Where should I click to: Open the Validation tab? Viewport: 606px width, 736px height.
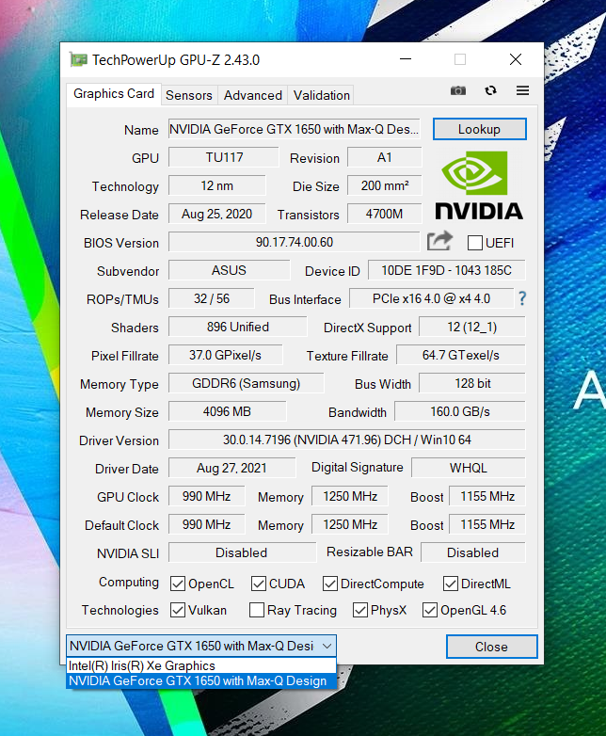click(322, 95)
